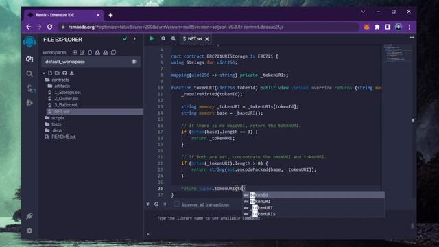Choose _tokenURI autocomplete suggestion

313,208
